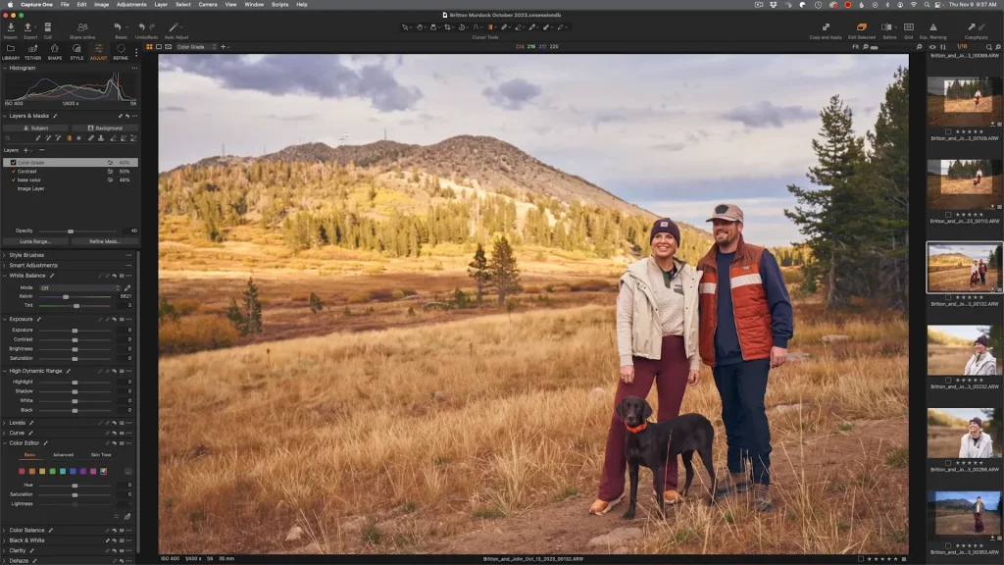1004x565 pixels.
Task: Open Skin Tone tab in Color Editor
Action: point(101,455)
